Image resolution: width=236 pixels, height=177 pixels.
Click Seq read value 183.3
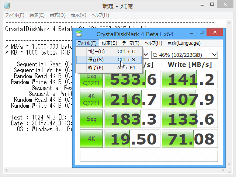(132, 119)
